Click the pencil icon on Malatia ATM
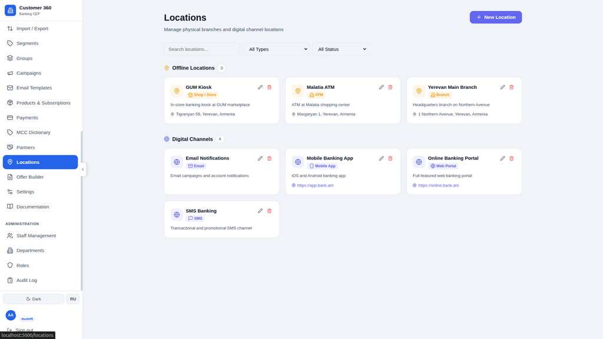 pyautogui.click(x=382, y=87)
